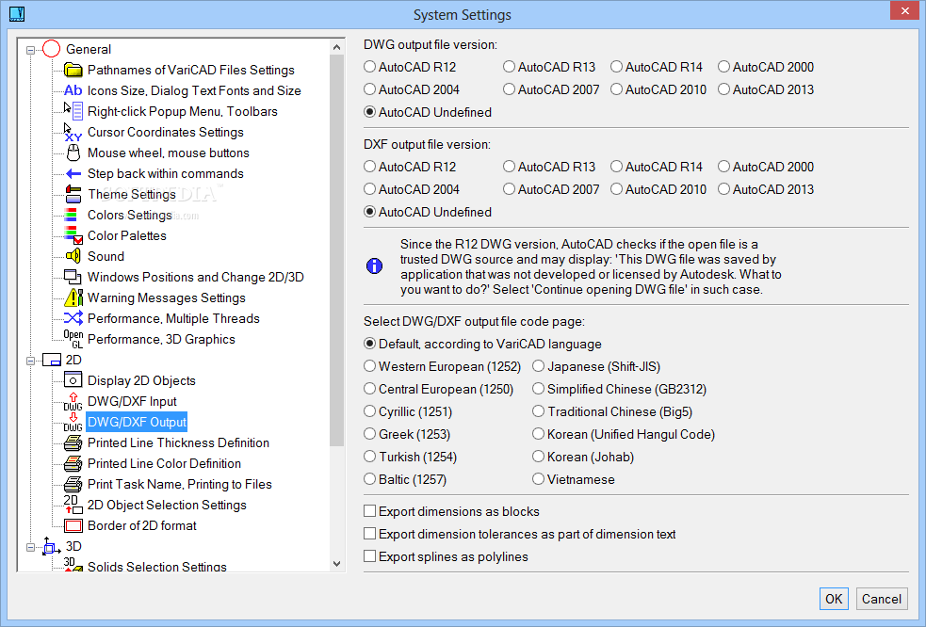Click the yellow folder icon for Pathnames settings
The image size is (926, 627).
(73, 71)
